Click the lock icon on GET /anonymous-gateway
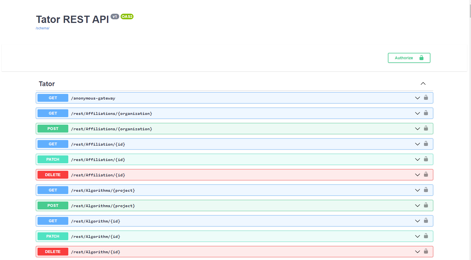Image resolution: width=471 pixels, height=260 pixels. 426,98
